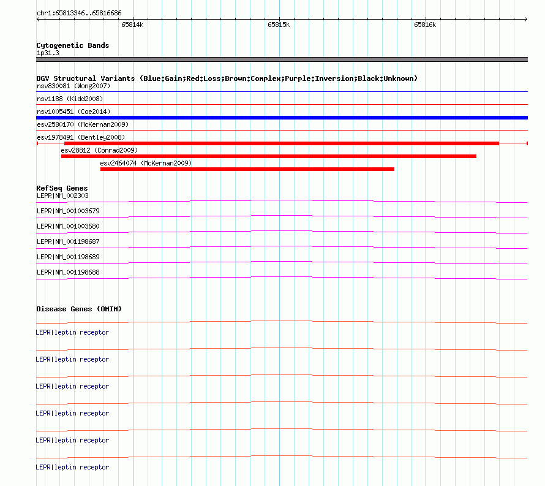Screen dimensions: 545x486
Task: Click the left arrow end of the ruler
Action: point(38,20)
